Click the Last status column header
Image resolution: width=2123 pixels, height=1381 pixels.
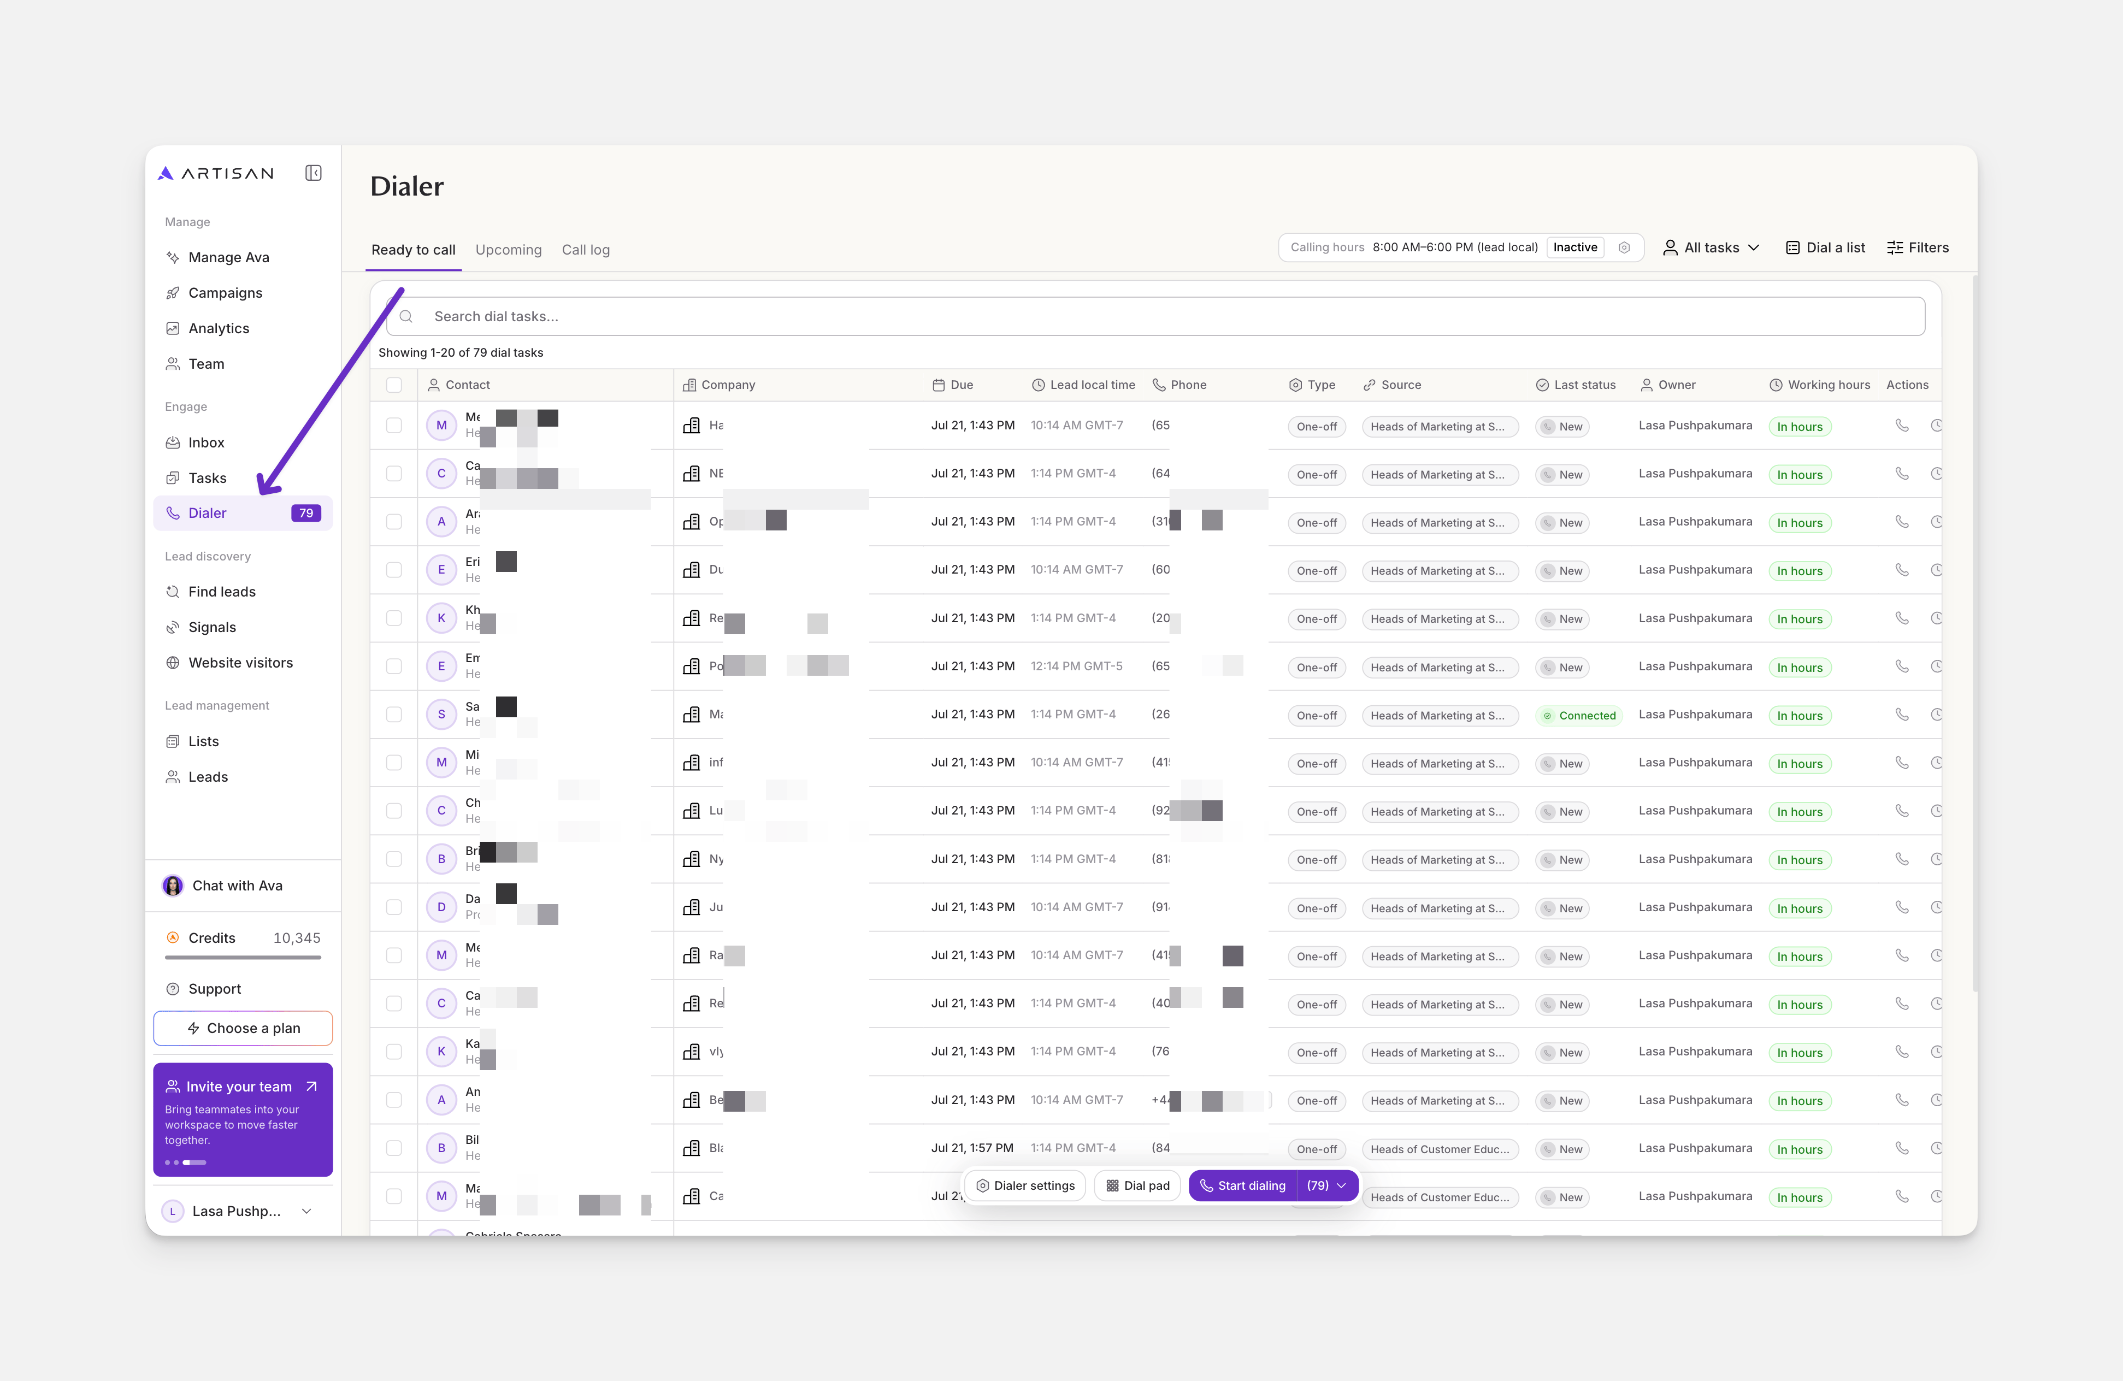(x=1575, y=385)
